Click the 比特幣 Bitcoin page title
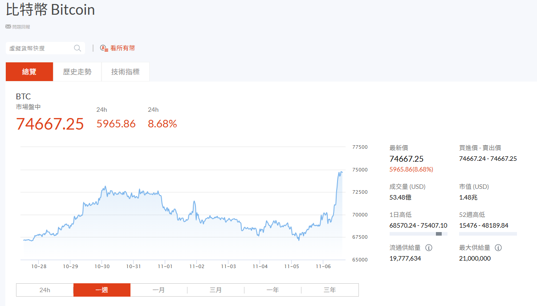 pos(50,10)
